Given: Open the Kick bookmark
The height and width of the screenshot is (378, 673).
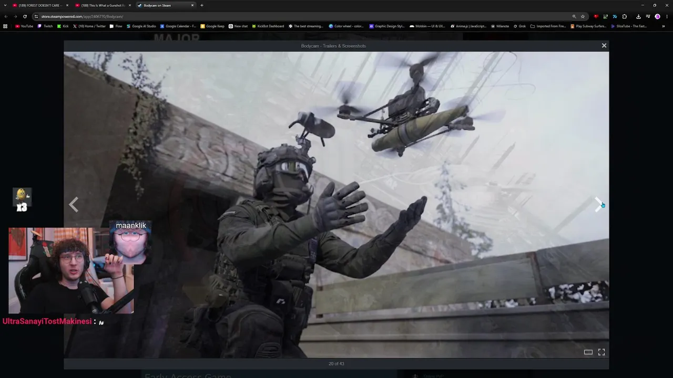Looking at the screenshot, I should [63, 26].
